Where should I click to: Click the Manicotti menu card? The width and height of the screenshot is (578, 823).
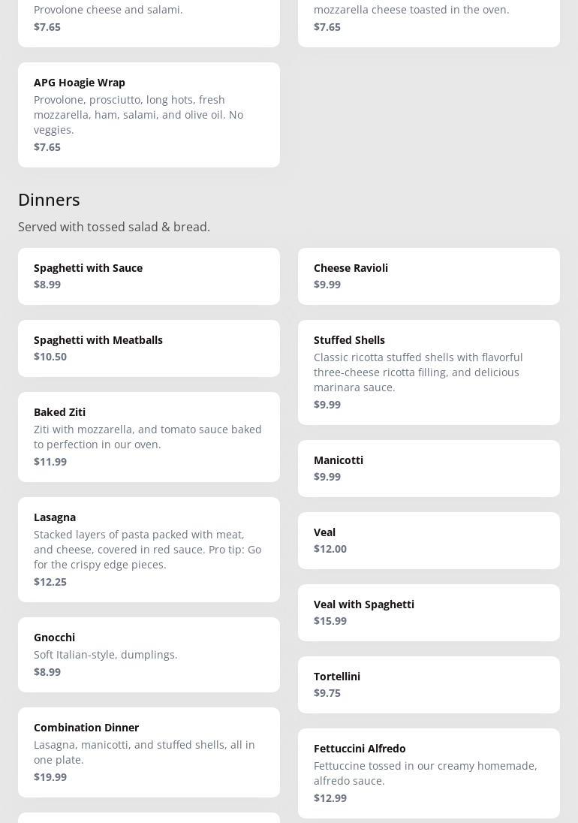pyautogui.click(x=429, y=468)
